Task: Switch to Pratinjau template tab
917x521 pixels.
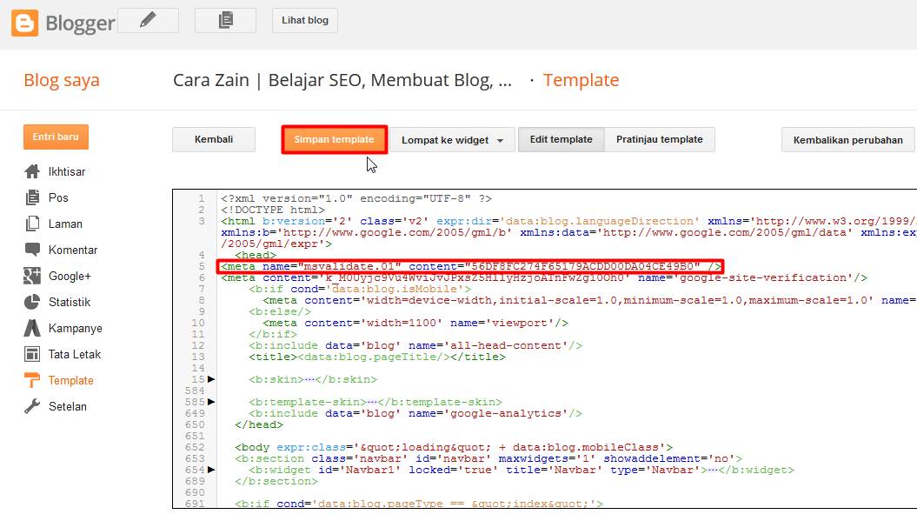Action: click(x=659, y=139)
